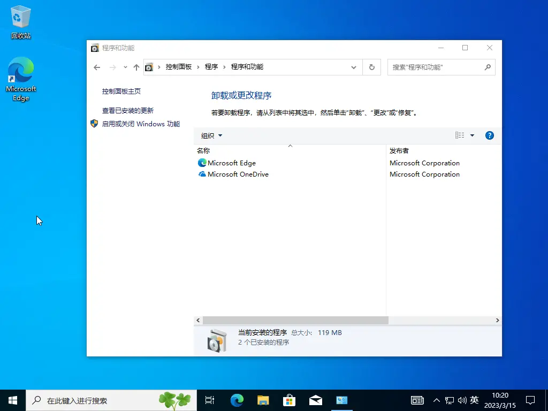Click the 程序和功能 breadcrumb segment
Screen dimensions: 548x411
coord(247,67)
